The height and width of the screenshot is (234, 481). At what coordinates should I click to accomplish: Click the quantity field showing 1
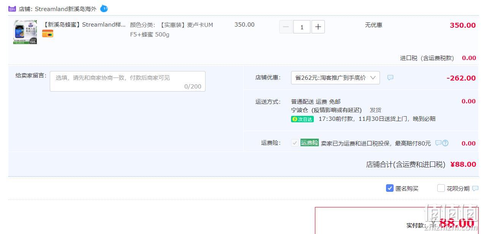coord(302,27)
